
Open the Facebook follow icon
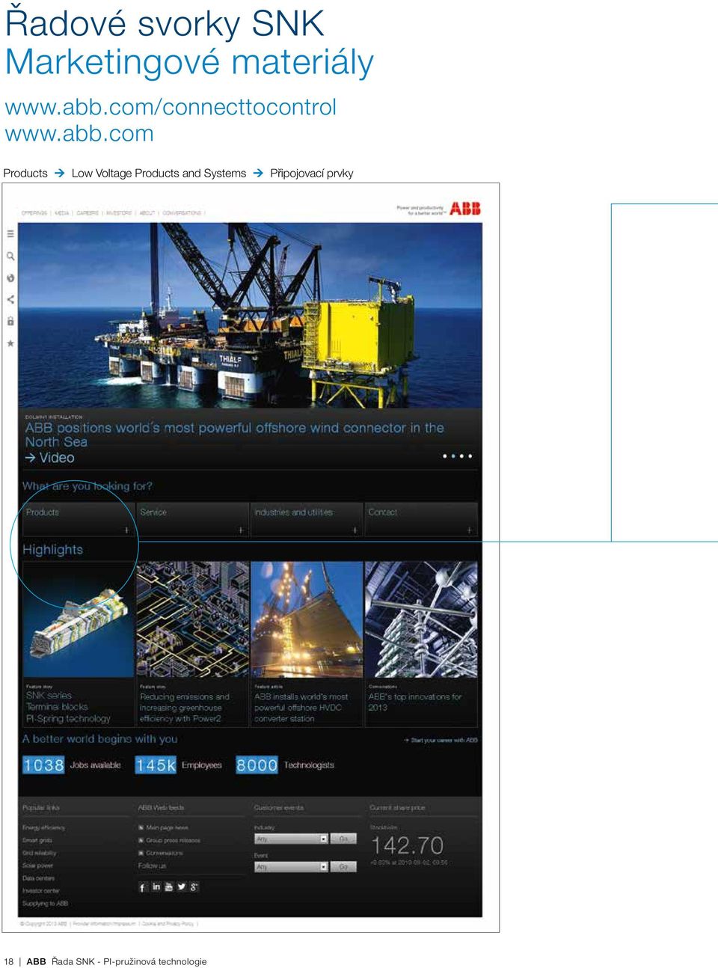click(143, 887)
